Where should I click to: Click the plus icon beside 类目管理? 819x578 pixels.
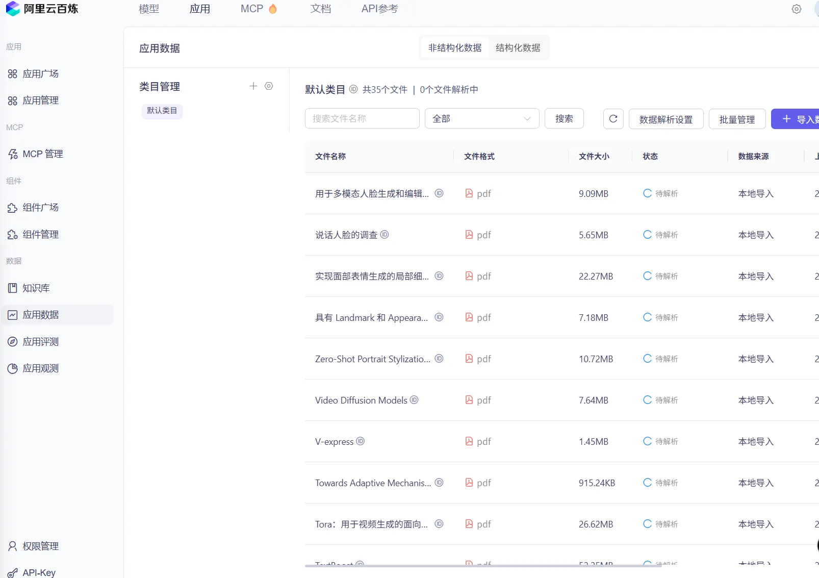[253, 86]
